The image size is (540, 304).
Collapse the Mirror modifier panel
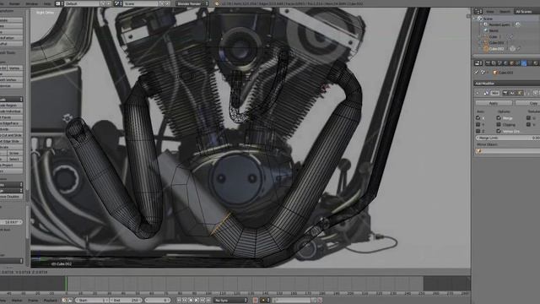point(478,93)
